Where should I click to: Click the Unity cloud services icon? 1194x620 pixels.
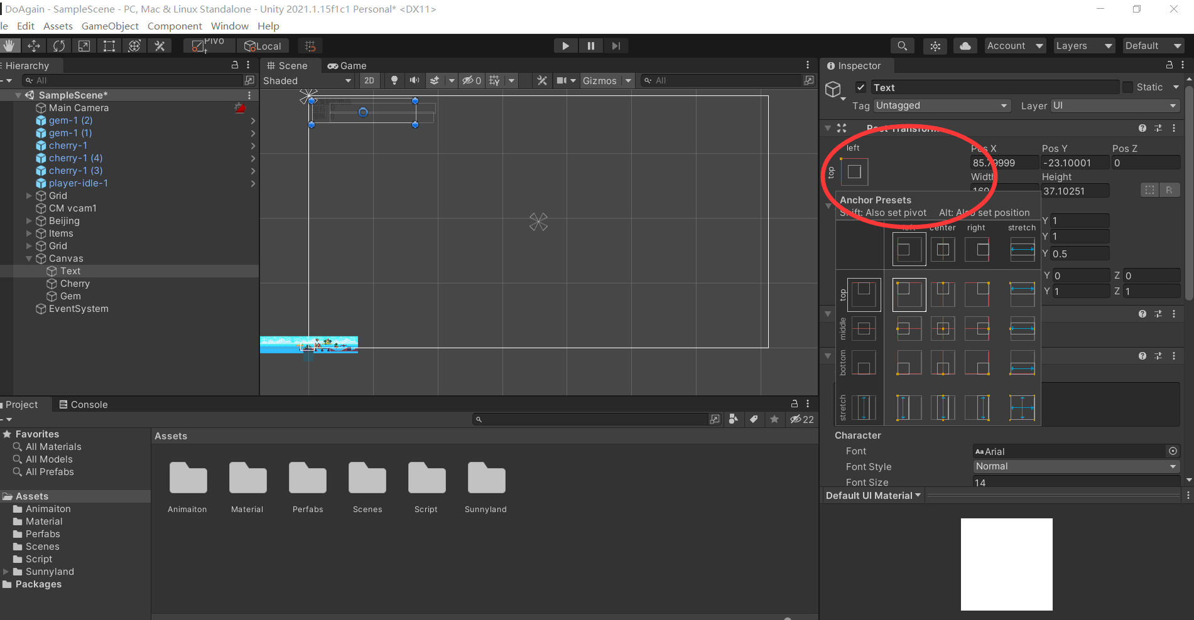point(965,45)
